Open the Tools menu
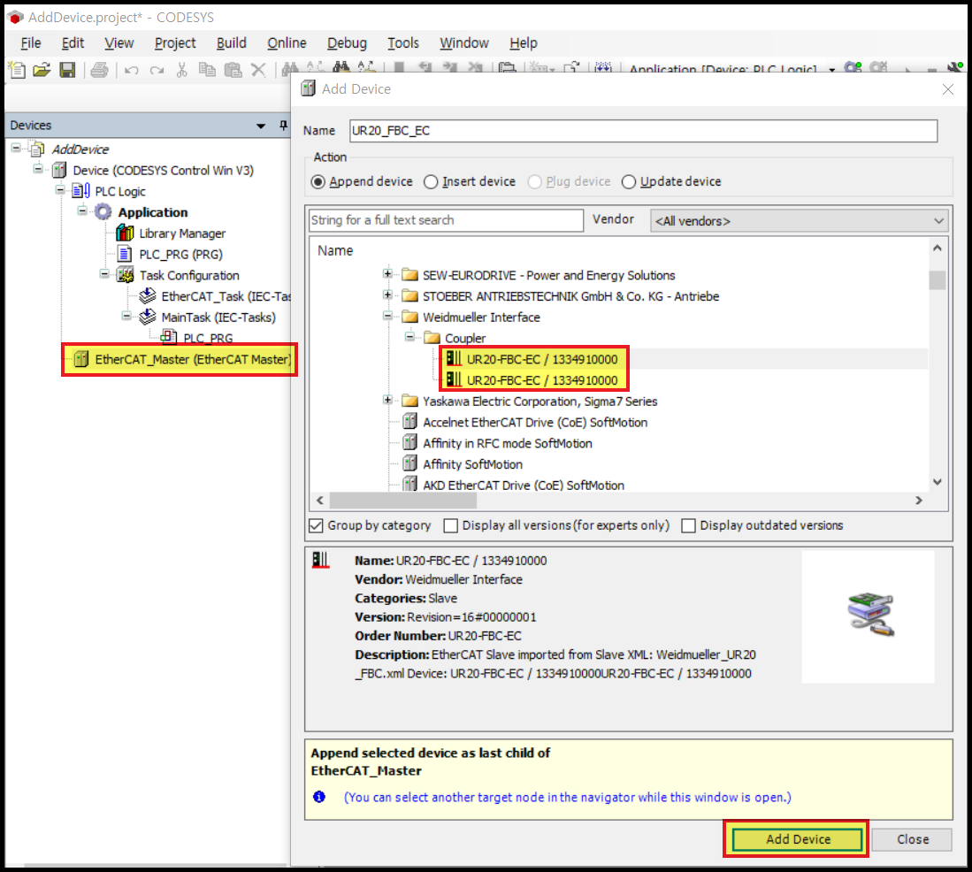The width and height of the screenshot is (972, 872). coord(403,42)
